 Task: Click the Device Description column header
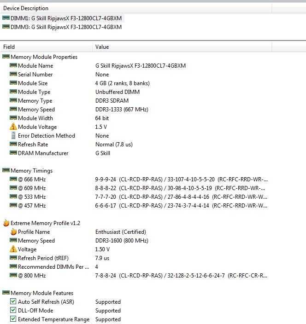coord(136,8)
